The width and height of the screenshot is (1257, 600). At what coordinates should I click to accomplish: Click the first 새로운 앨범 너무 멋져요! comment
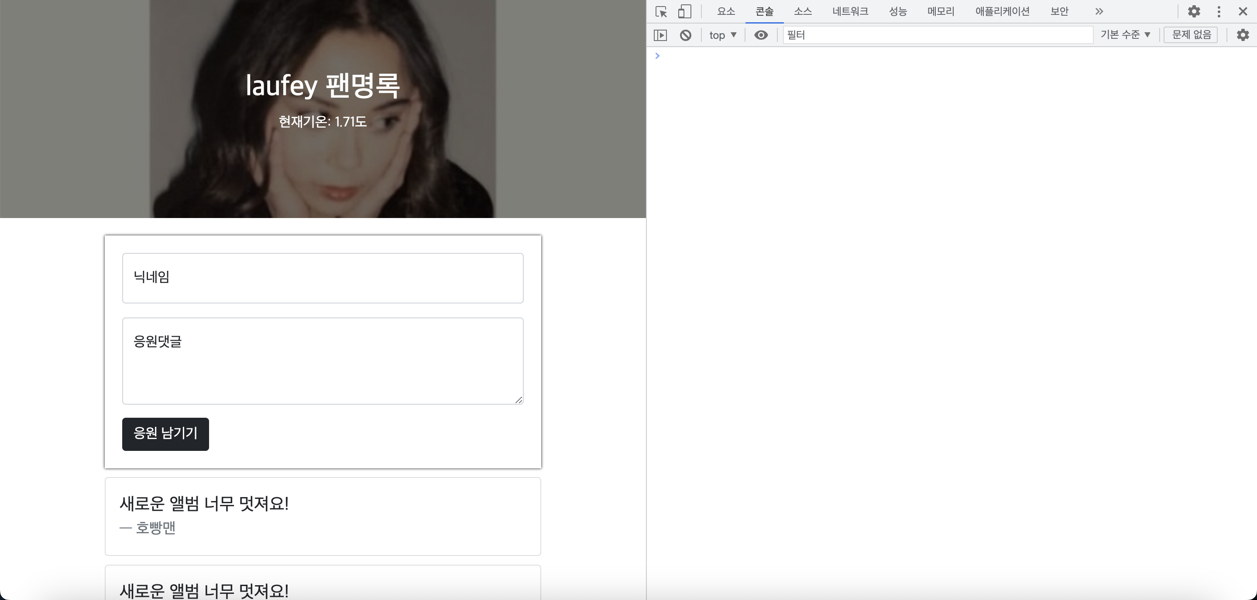[x=204, y=504]
